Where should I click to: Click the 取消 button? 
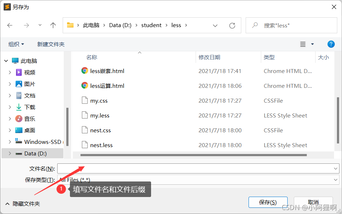pos(313,202)
